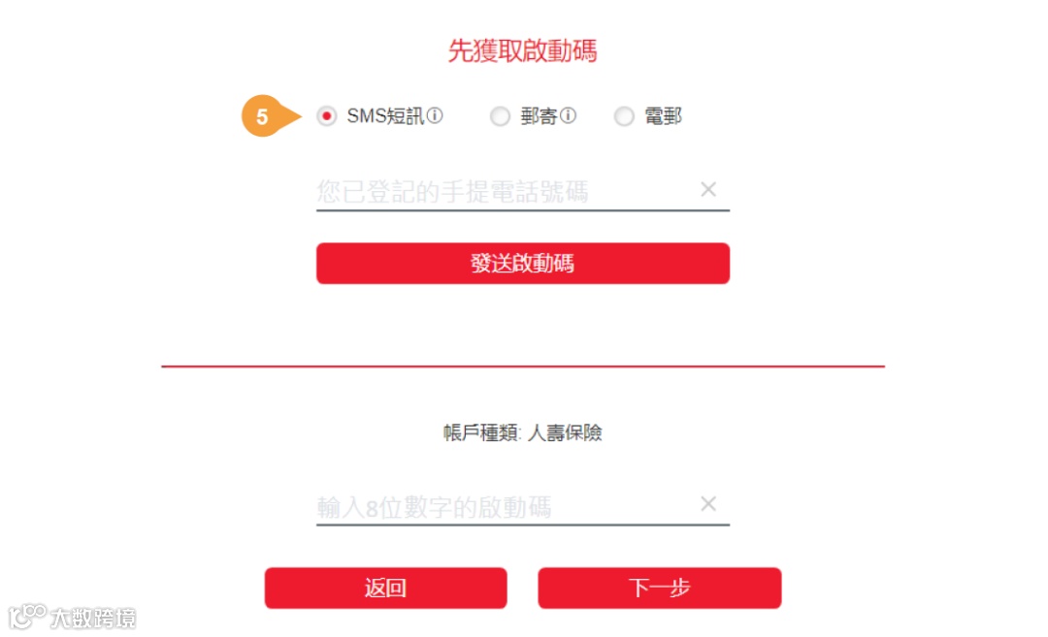Click the 返回 button
1048x637 pixels.
[385, 588]
